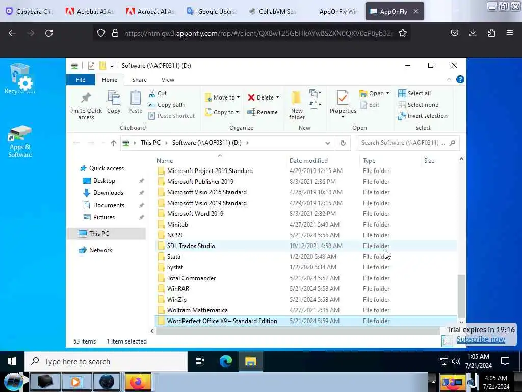Click the search magnifier in Explorer search box
The height and width of the screenshot is (392, 522).
[x=452, y=143]
